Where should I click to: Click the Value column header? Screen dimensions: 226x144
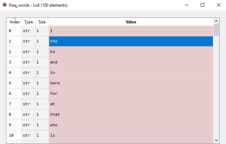131,22
